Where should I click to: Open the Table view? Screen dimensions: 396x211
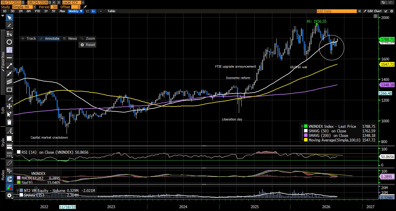111,11
